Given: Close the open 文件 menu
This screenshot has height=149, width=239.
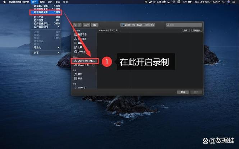Looking at the screenshot, I should pyautogui.click(x=34, y=2).
